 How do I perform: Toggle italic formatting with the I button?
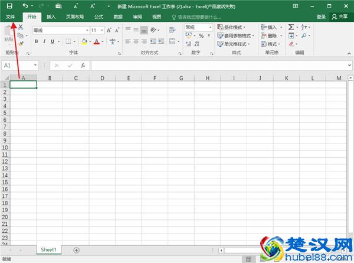click(44, 41)
